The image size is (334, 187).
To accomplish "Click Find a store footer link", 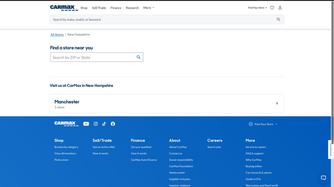I will click(x=61, y=160).
